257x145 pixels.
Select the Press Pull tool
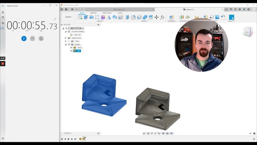tap(127, 17)
